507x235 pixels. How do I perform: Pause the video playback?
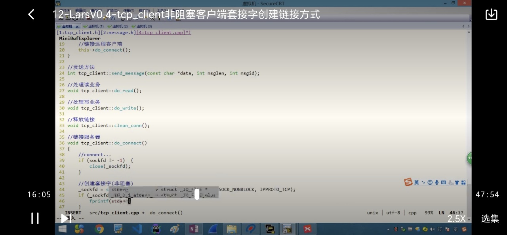pos(35,218)
